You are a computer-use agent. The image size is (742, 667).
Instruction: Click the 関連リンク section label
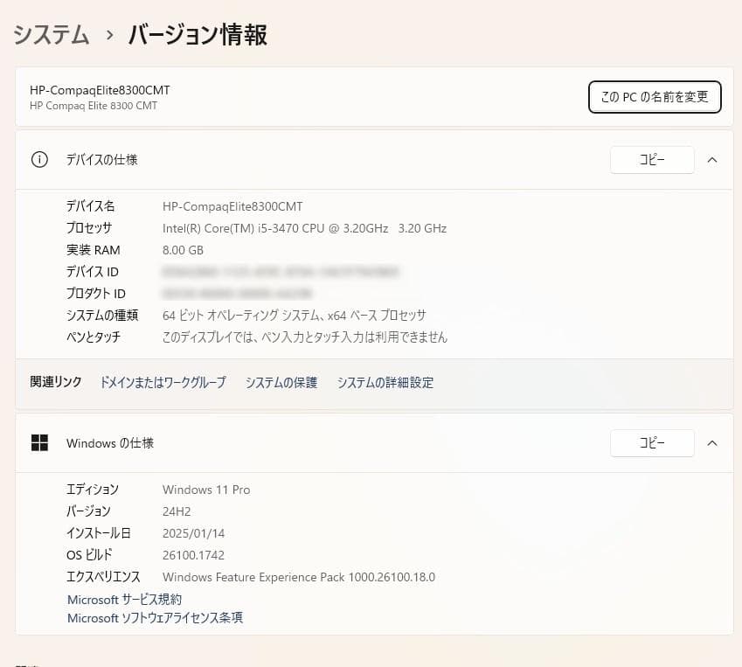point(55,382)
